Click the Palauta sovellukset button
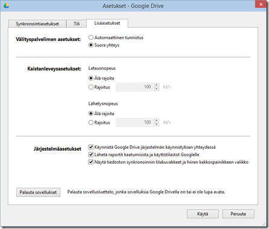This screenshot has width=269, height=229. 38,192
